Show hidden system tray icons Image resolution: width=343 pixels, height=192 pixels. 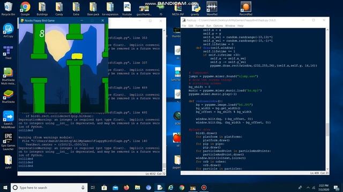(308, 187)
